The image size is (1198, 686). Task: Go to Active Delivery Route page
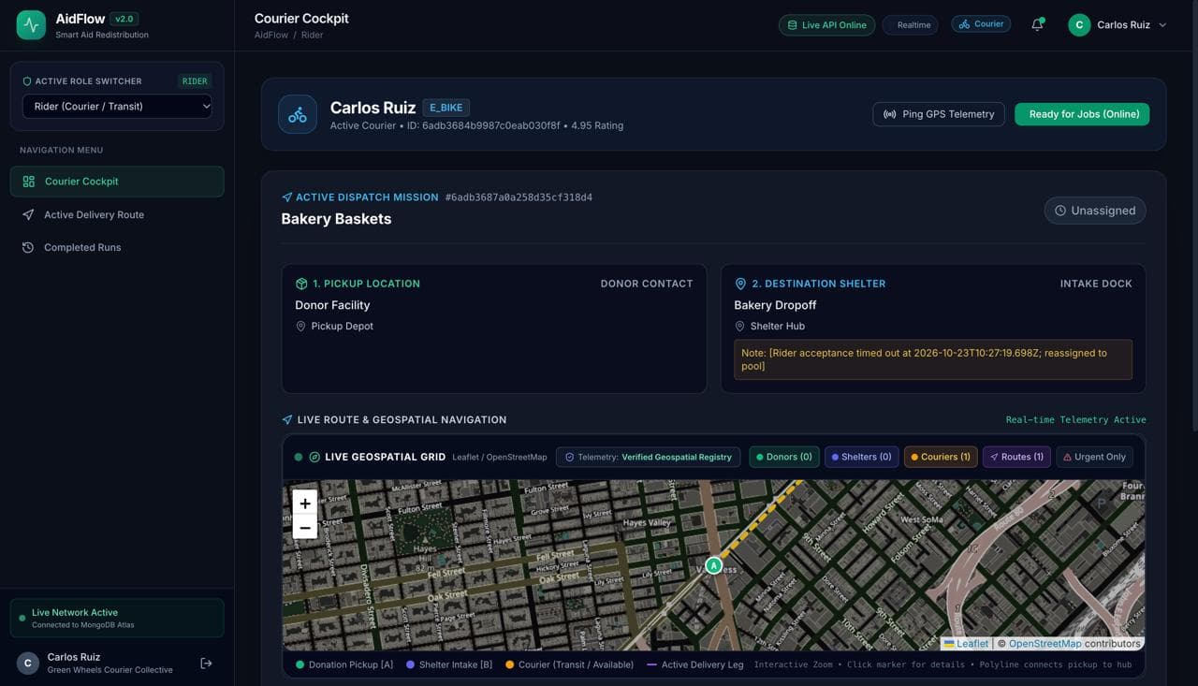pos(117,214)
